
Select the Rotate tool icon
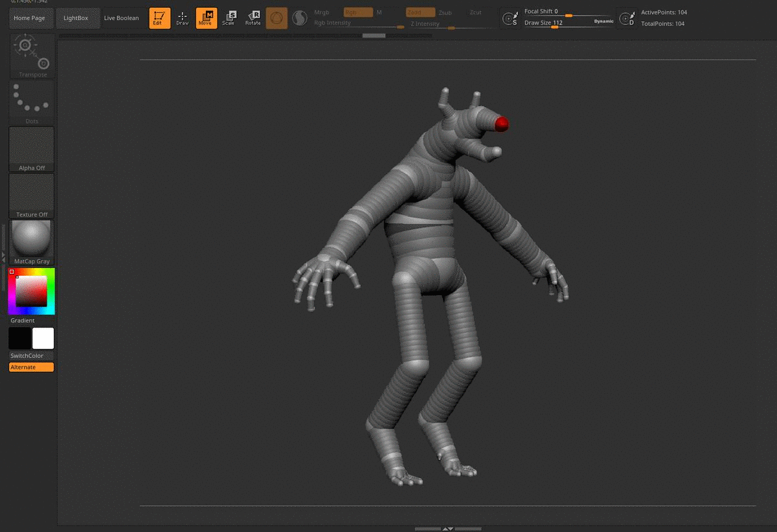(x=253, y=18)
